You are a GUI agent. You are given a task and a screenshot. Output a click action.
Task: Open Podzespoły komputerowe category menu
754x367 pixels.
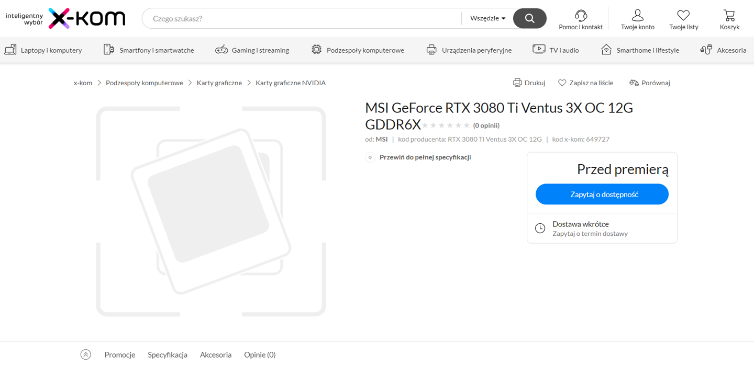tap(358, 50)
